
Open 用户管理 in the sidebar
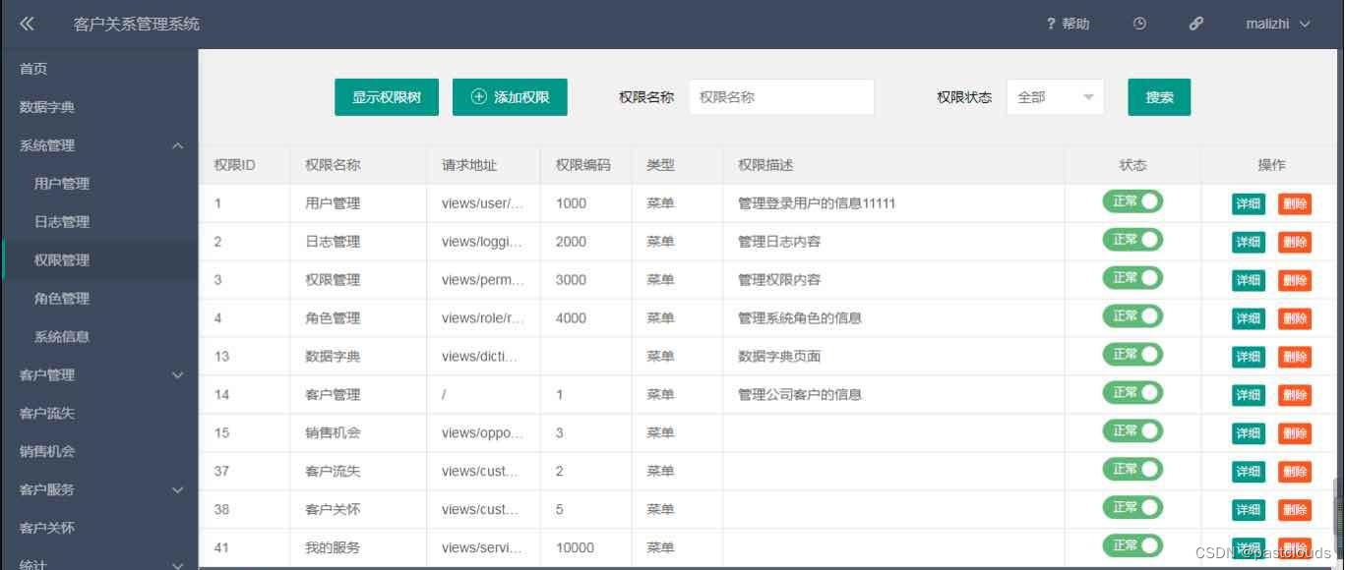point(98,184)
